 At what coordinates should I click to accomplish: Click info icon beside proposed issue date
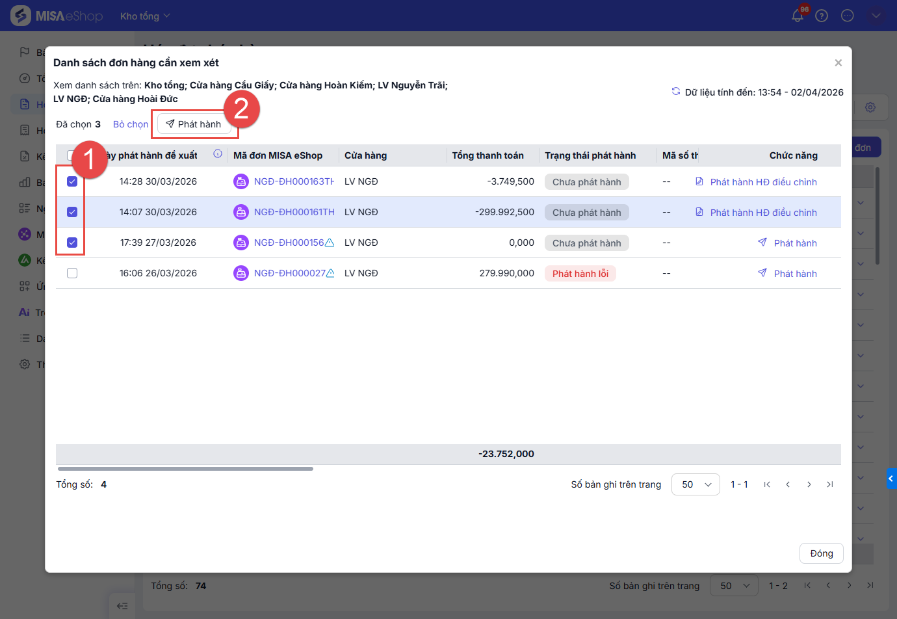click(218, 154)
